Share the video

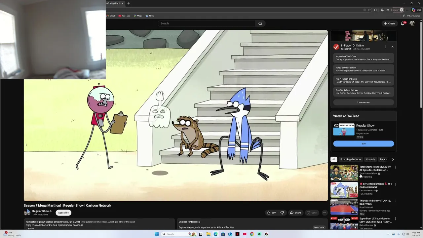click(x=295, y=213)
